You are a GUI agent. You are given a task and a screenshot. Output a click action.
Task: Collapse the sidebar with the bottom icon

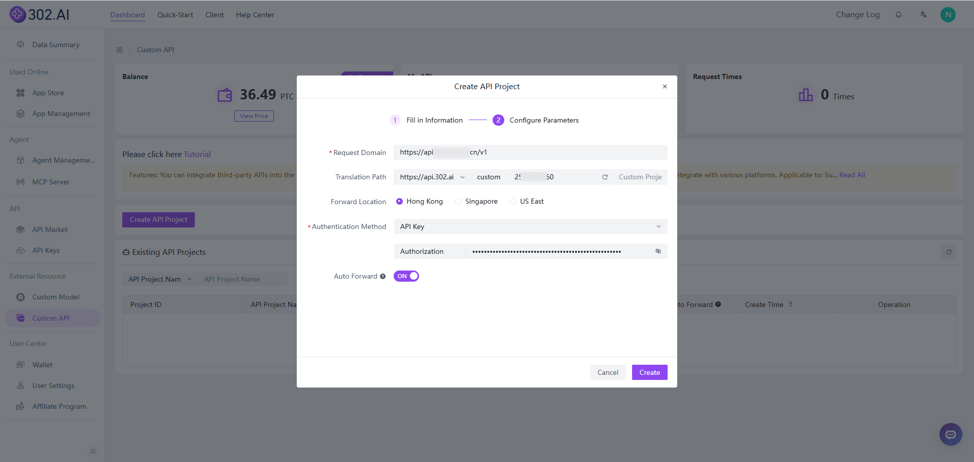pyautogui.click(x=93, y=451)
